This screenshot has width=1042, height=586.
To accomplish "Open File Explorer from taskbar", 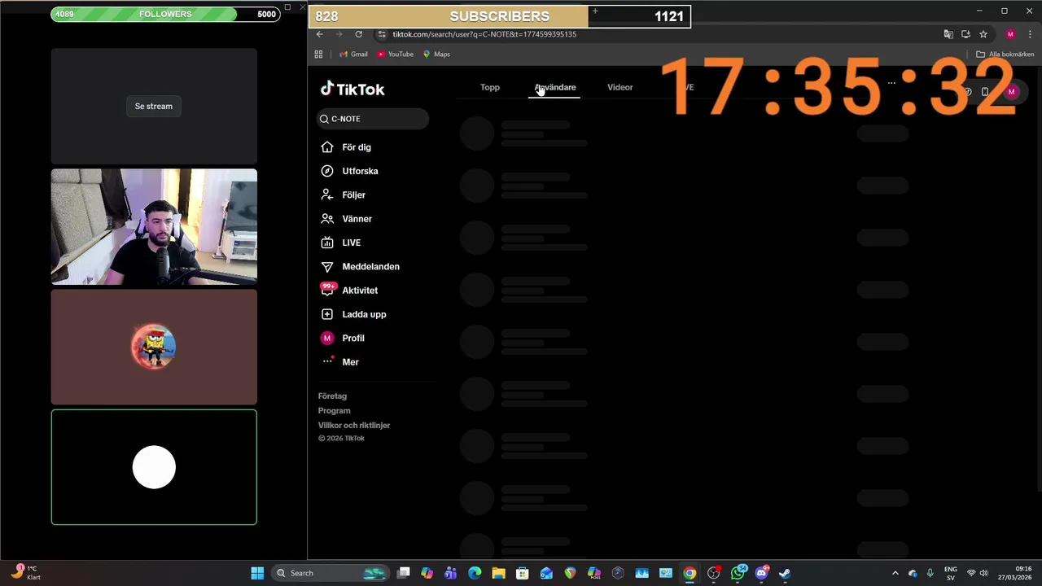I will (x=498, y=573).
